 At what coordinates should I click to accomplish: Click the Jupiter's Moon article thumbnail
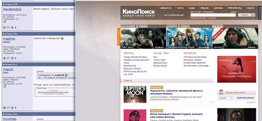(x=135, y=94)
